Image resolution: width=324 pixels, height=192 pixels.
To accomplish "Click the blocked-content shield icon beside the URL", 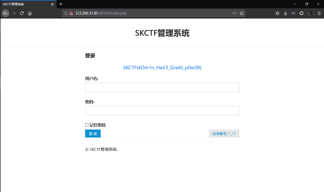I will pyautogui.click(x=71, y=13).
